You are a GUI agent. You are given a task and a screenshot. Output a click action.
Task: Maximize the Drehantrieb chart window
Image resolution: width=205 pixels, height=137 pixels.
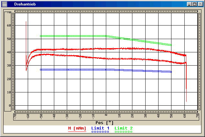(x=194, y=4)
